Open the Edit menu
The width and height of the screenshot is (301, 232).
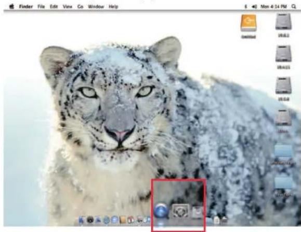click(x=54, y=7)
